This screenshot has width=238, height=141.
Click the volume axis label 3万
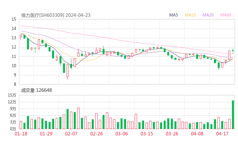click(13, 122)
